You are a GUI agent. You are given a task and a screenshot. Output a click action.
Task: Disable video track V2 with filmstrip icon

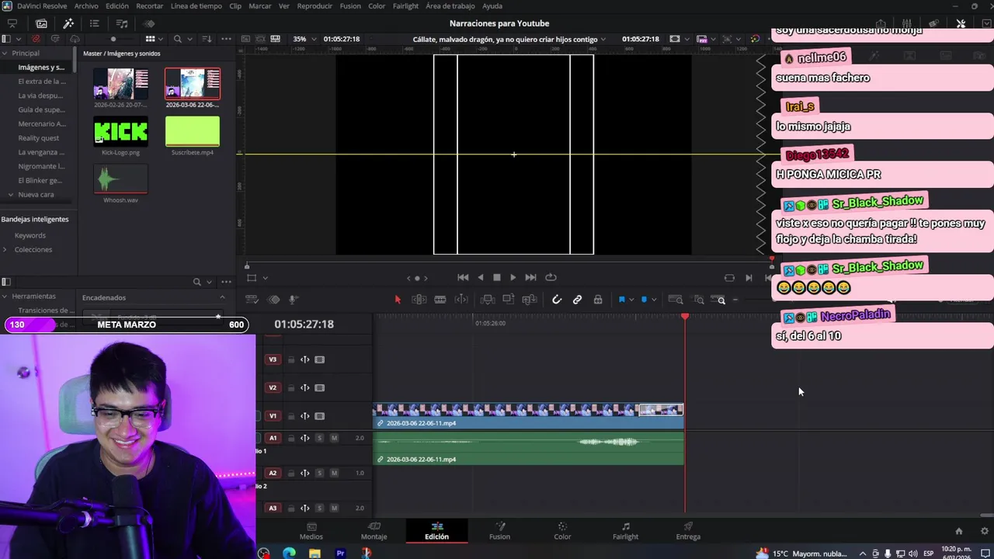[x=319, y=387]
